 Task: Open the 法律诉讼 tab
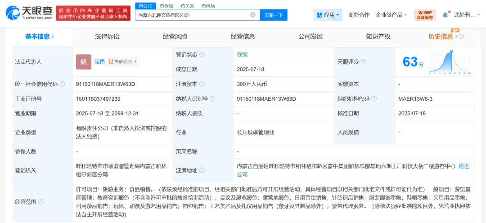pyautogui.click(x=107, y=36)
